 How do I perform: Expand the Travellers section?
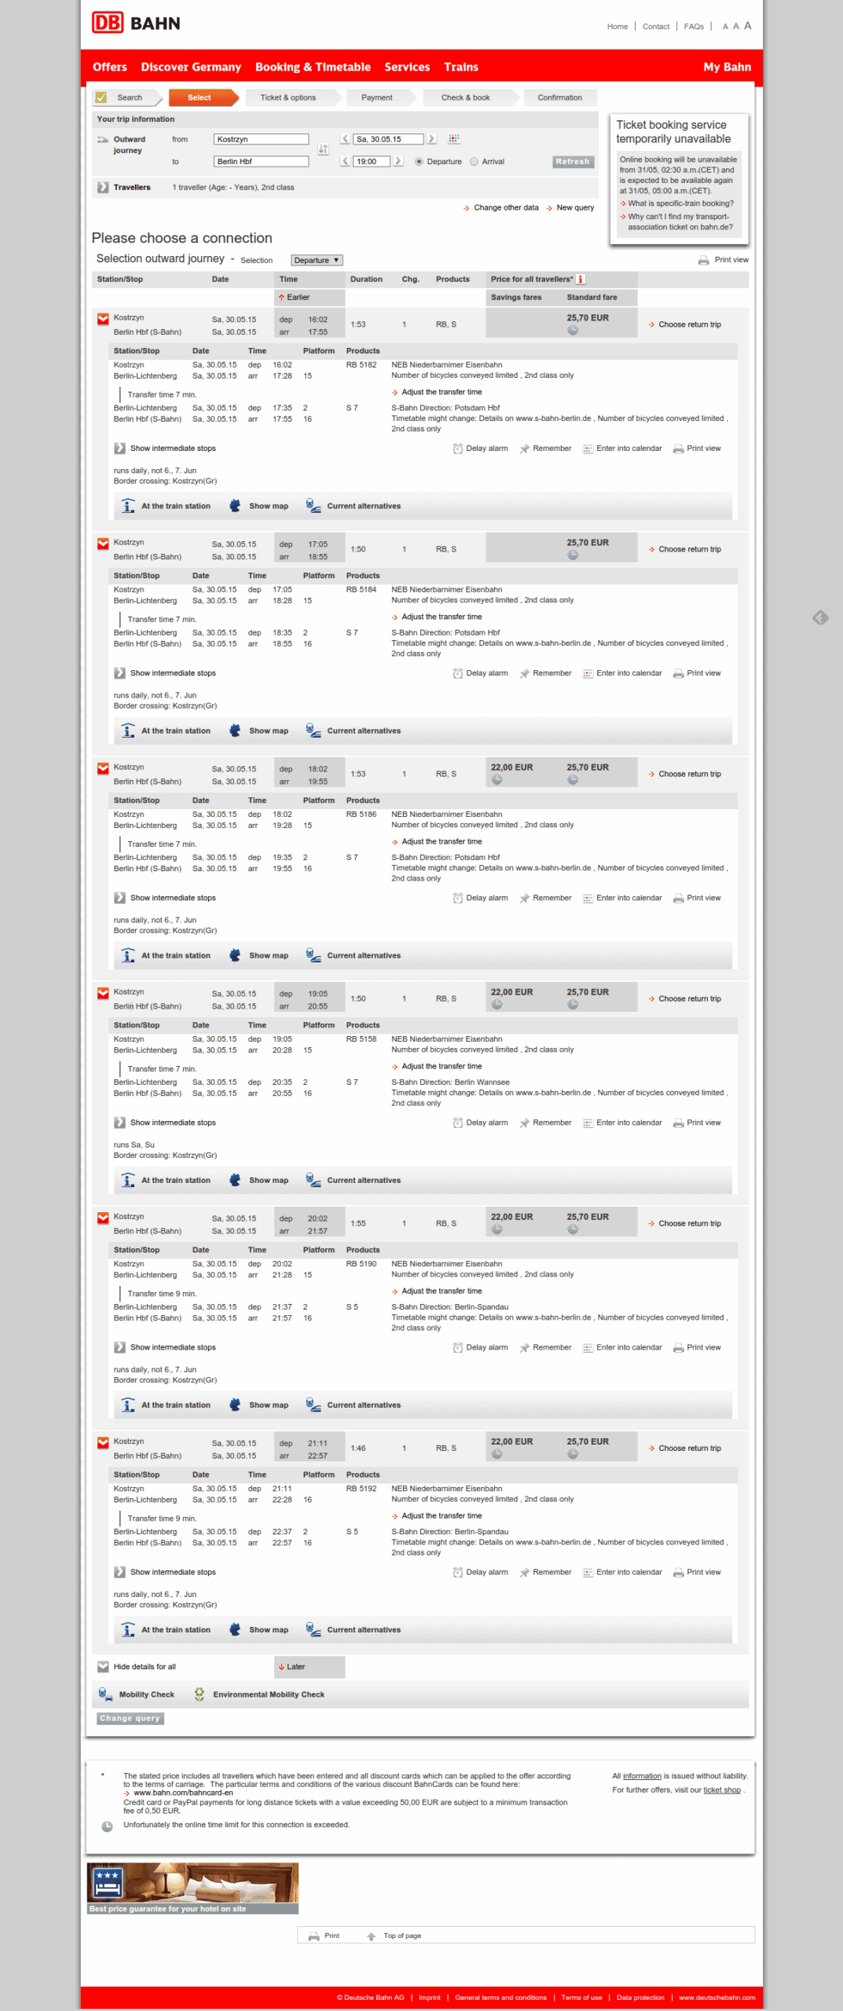tap(103, 187)
